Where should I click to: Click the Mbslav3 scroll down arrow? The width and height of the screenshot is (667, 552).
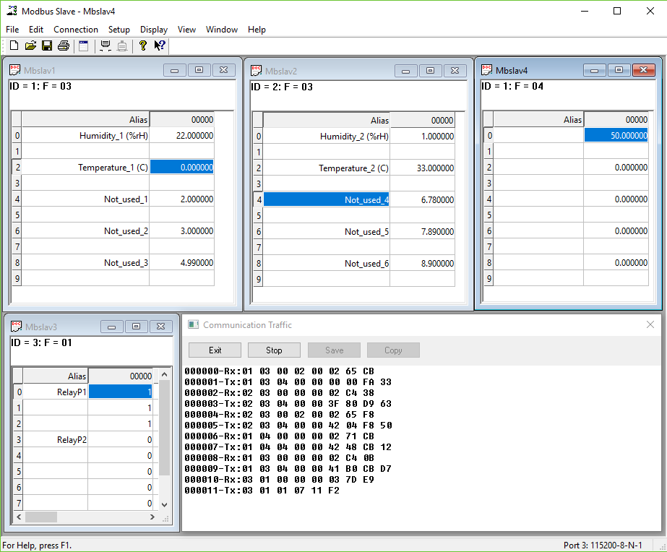[x=165, y=505]
